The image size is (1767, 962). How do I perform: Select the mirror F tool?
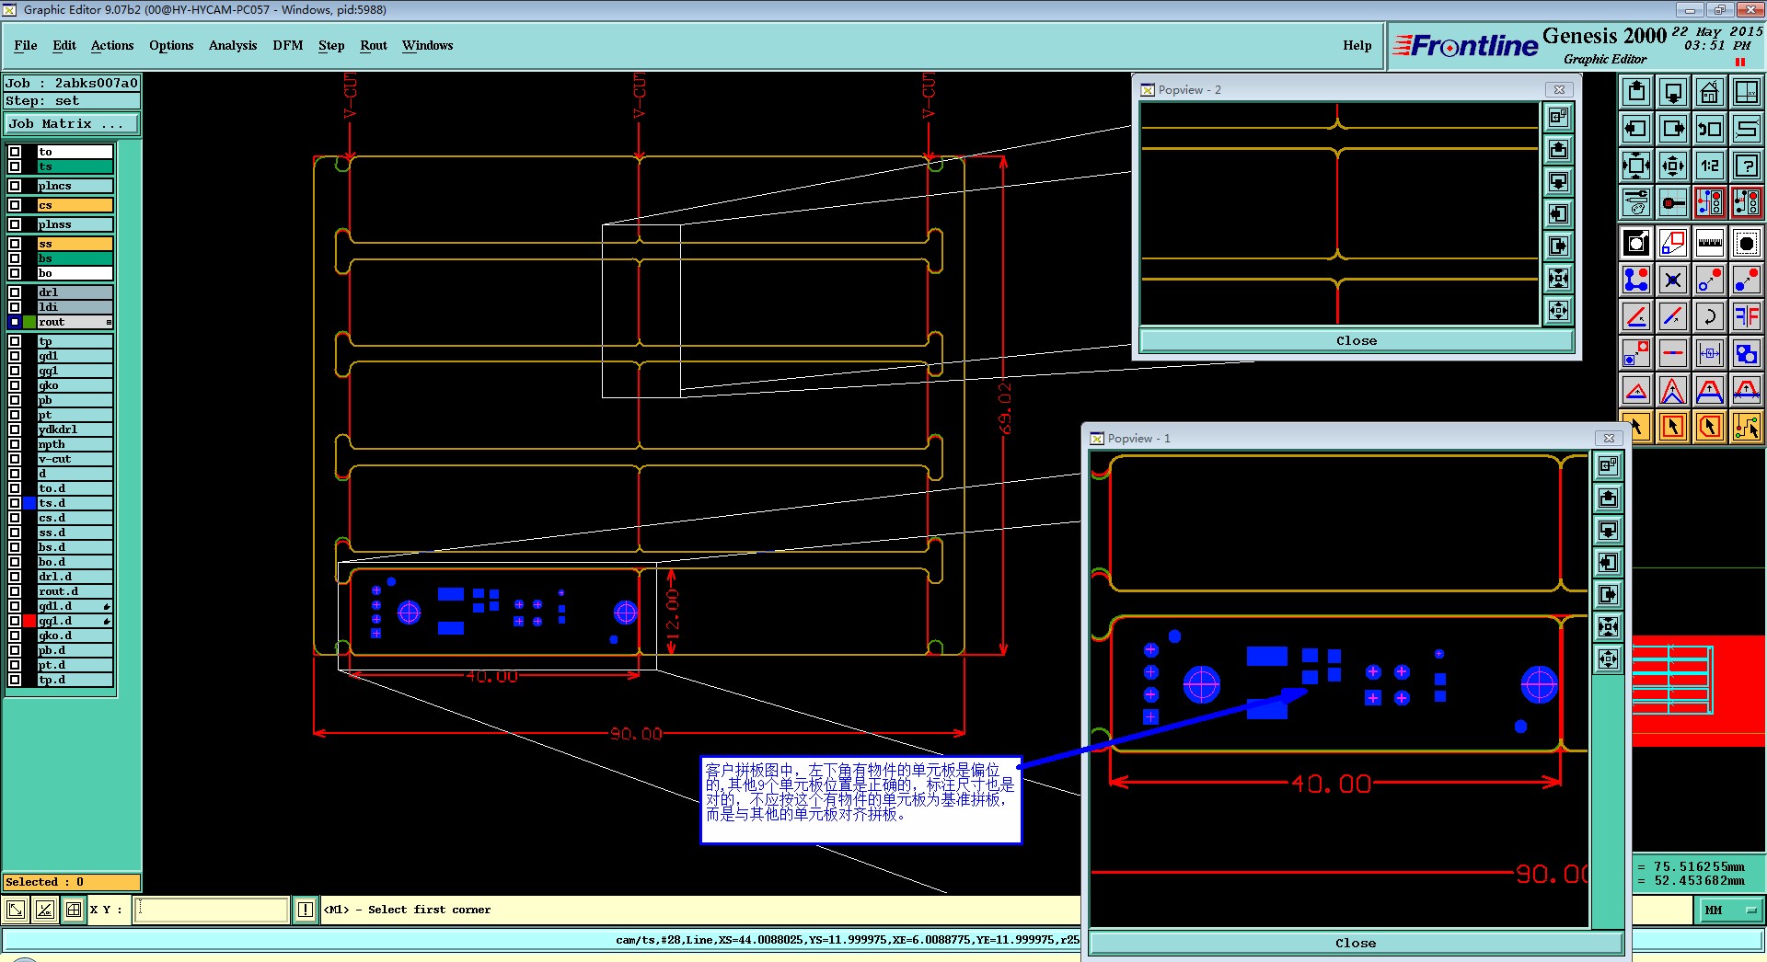[x=1747, y=316]
